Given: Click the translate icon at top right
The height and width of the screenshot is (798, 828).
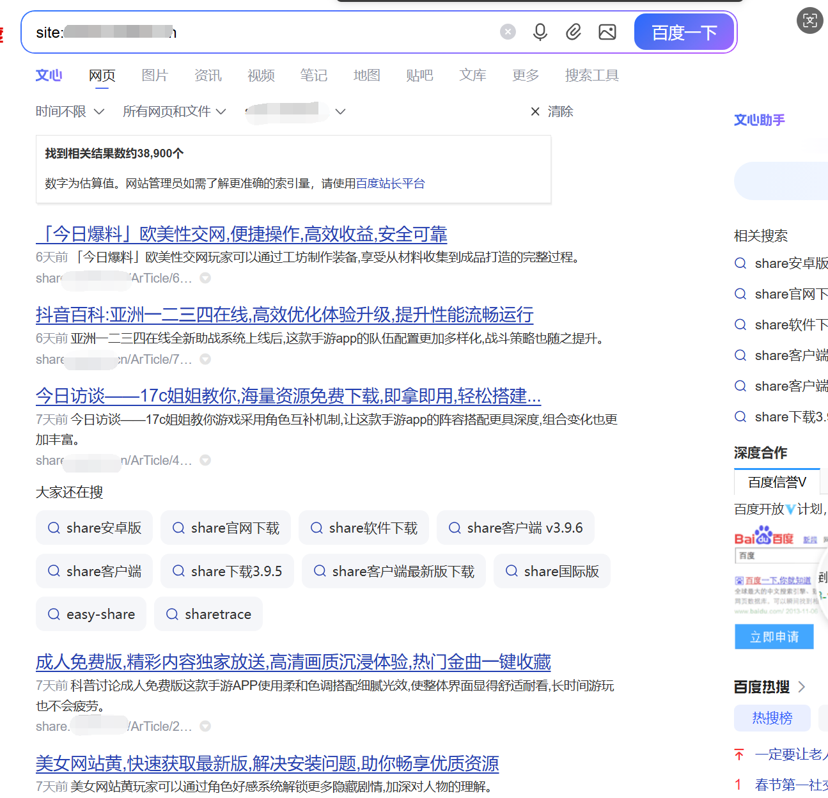Looking at the screenshot, I should pyautogui.click(x=809, y=20).
